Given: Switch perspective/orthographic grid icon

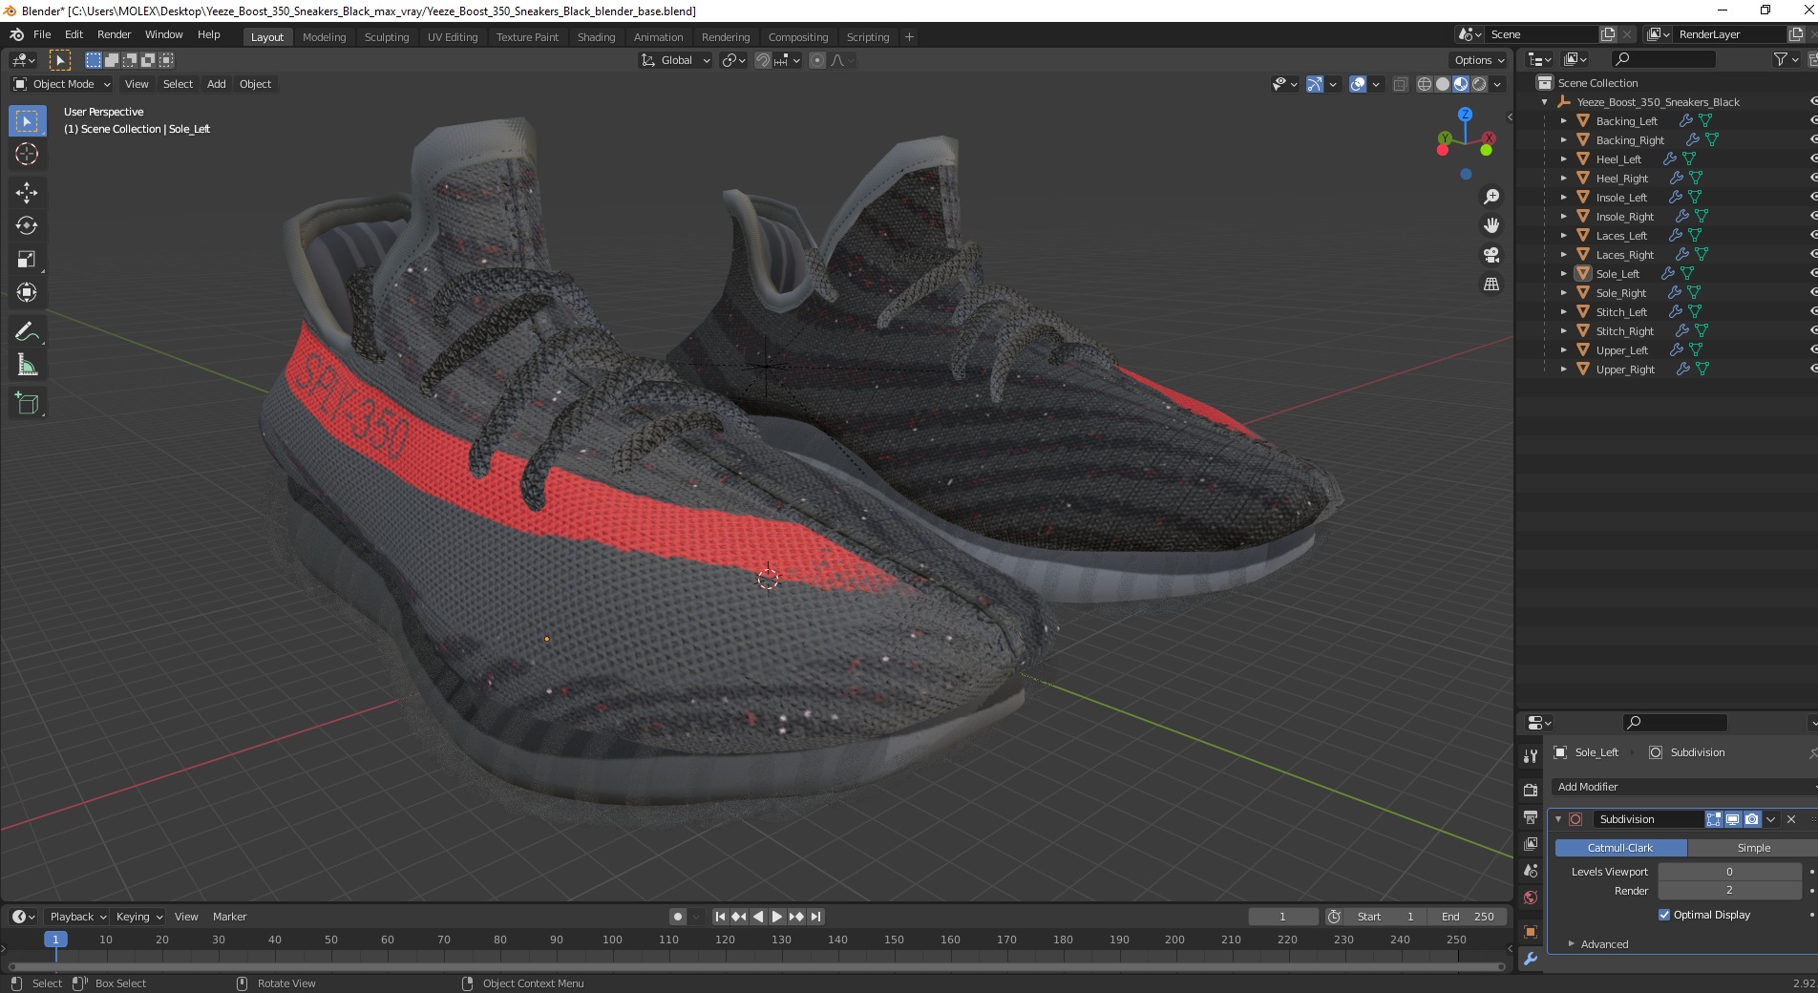Looking at the screenshot, I should coord(1490,285).
